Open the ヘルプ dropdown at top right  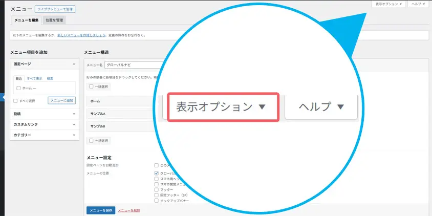pyautogui.click(x=418, y=4)
